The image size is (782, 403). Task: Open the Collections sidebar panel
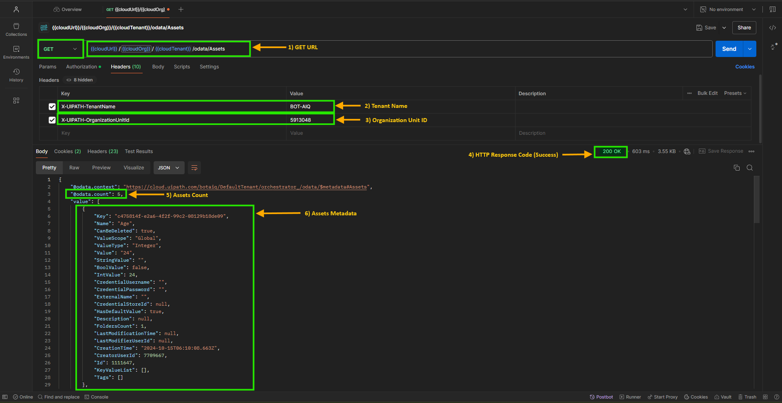point(16,30)
